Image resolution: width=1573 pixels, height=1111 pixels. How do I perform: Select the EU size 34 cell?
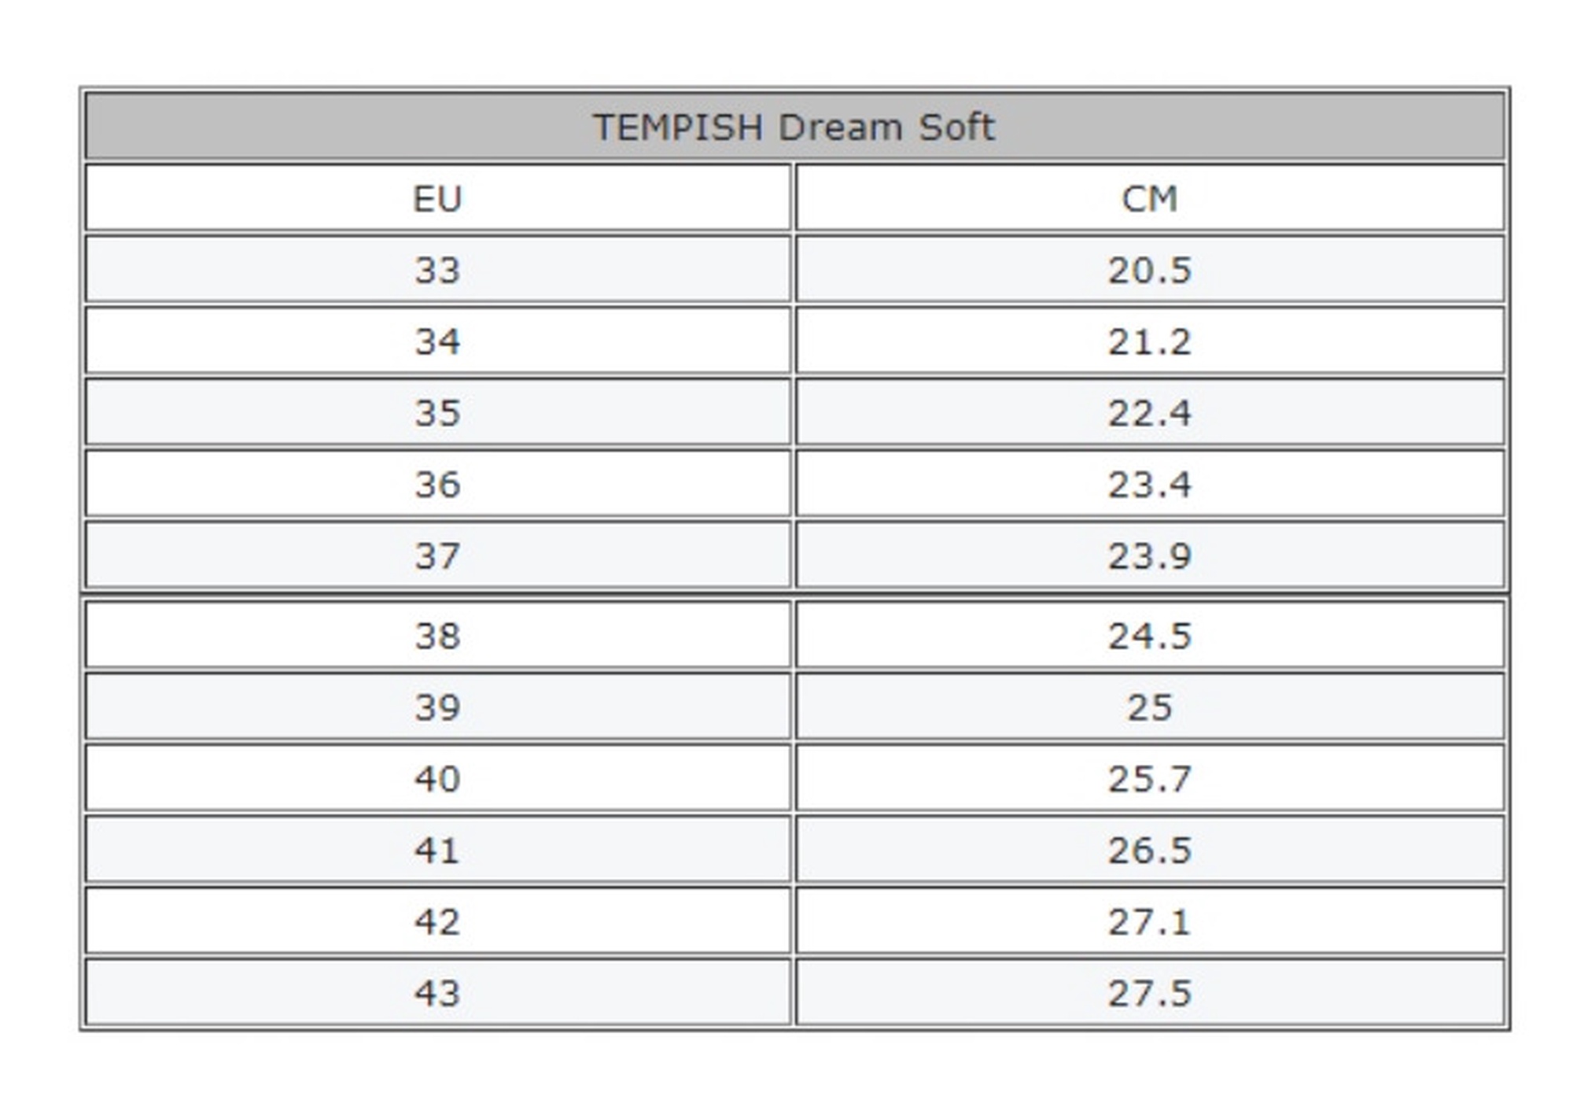point(437,341)
